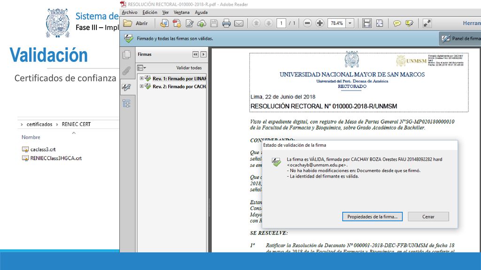Go to previous page with up arrow
The width and height of the screenshot is (481, 270).
(x=256, y=23)
